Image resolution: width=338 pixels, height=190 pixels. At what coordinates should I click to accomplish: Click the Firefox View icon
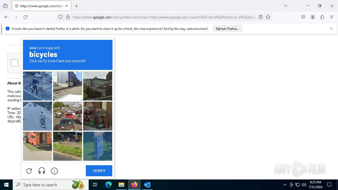pyautogui.click(x=5, y=6)
